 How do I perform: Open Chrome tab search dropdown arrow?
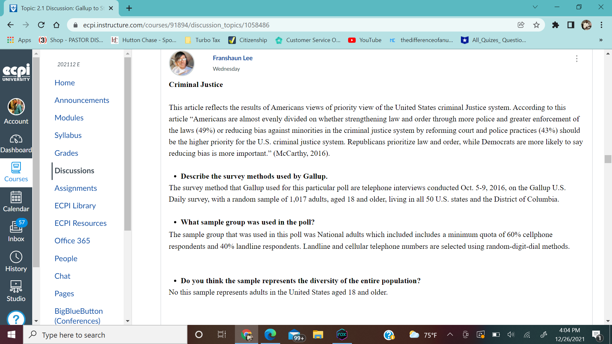tap(535, 7)
